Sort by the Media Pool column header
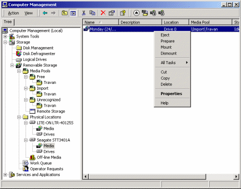The height and width of the screenshot is (189, 241). (x=210, y=22)
